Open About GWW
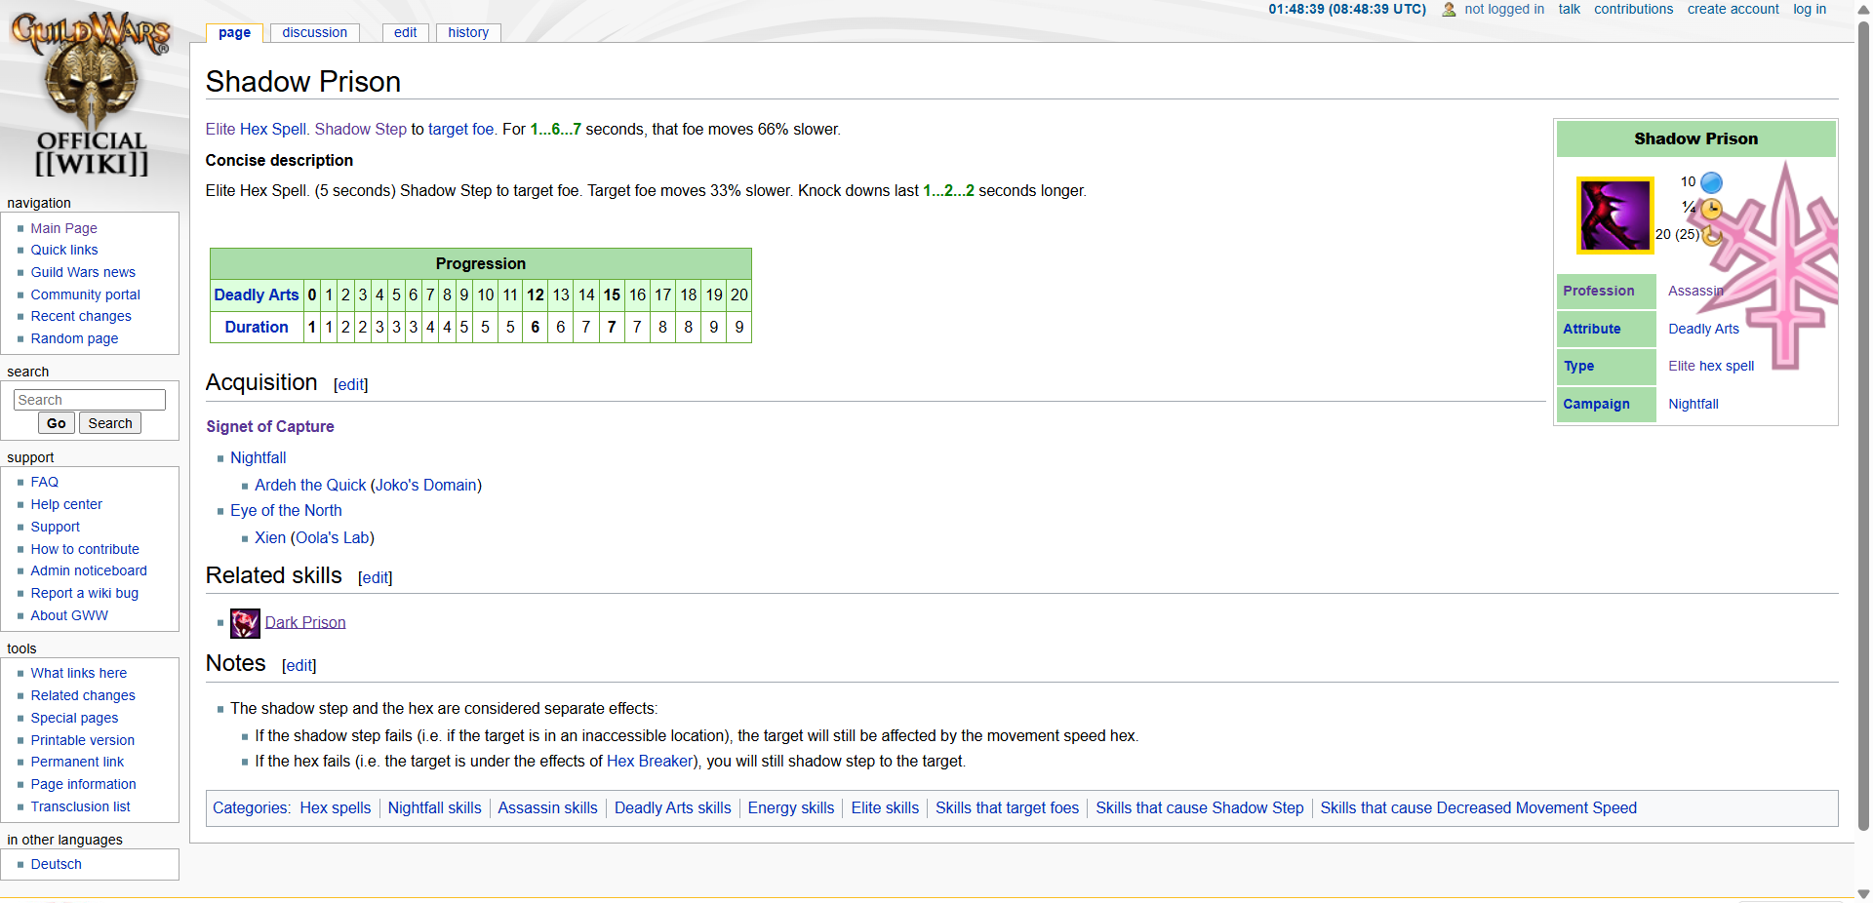Viewport: 1873px width, 903px height. tap(69, 615)
